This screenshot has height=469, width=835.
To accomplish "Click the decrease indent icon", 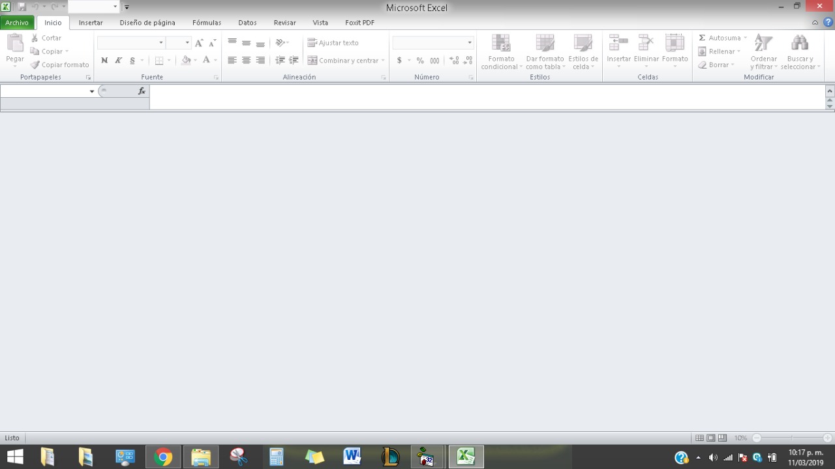I will (x=280, y=60).
